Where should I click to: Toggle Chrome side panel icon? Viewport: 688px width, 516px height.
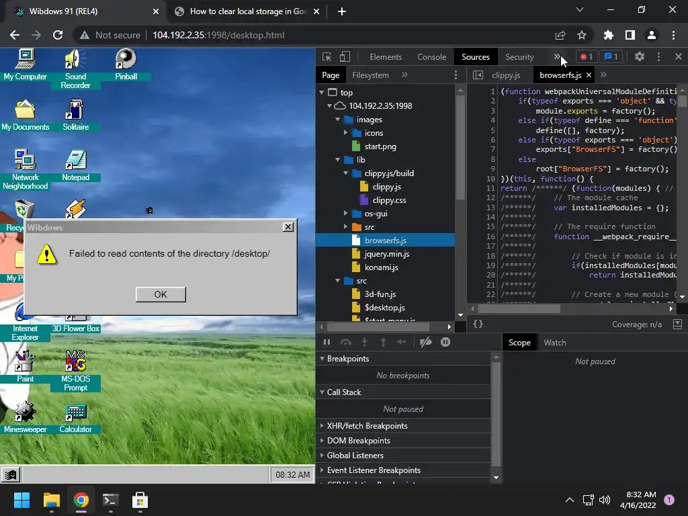[x=630, y=35]
